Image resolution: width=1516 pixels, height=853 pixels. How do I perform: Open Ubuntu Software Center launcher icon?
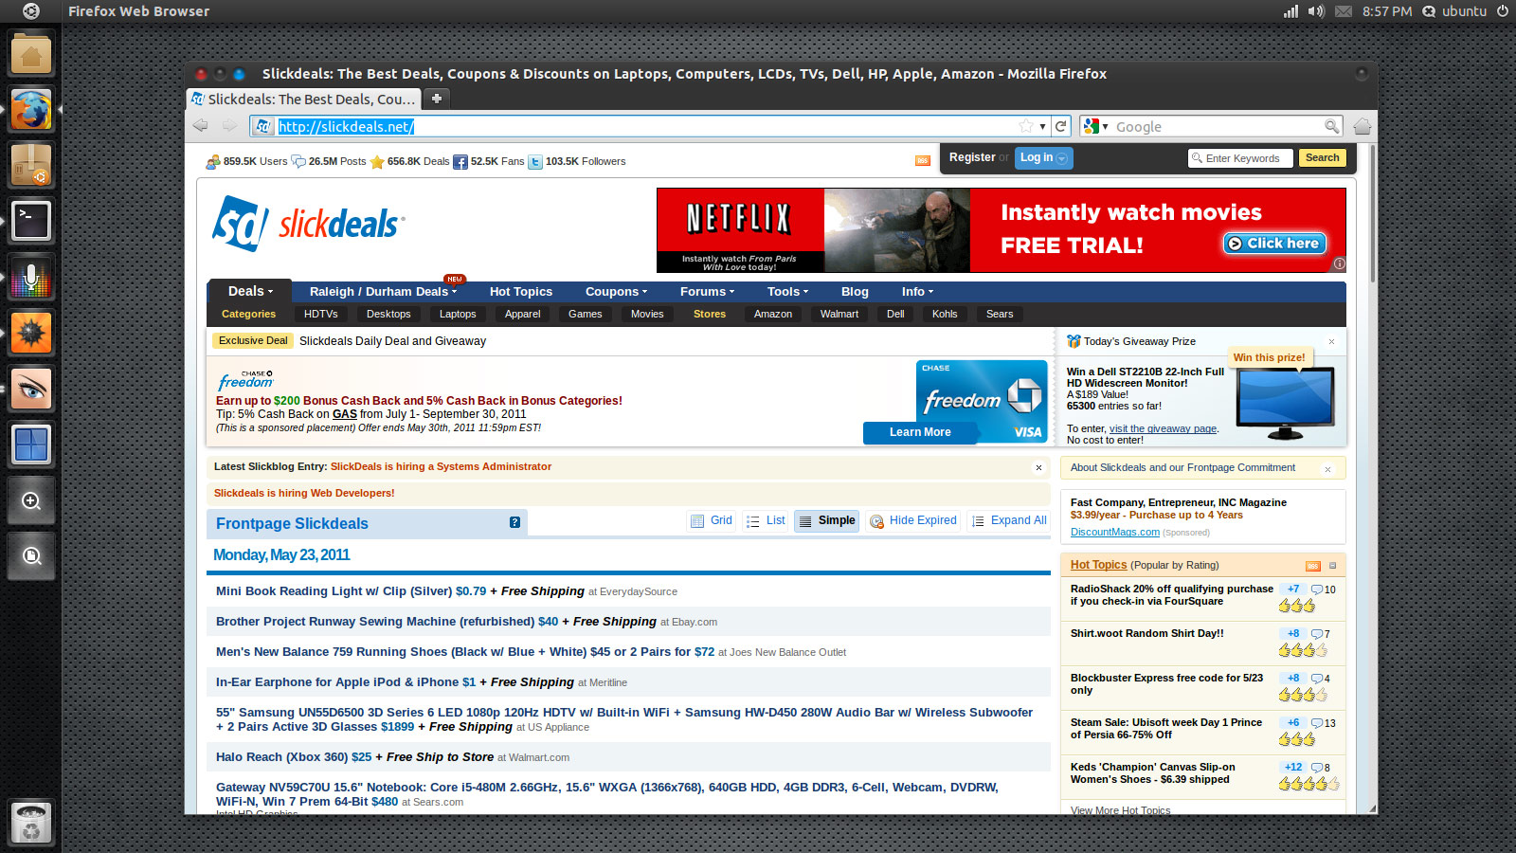click(30, 166)
